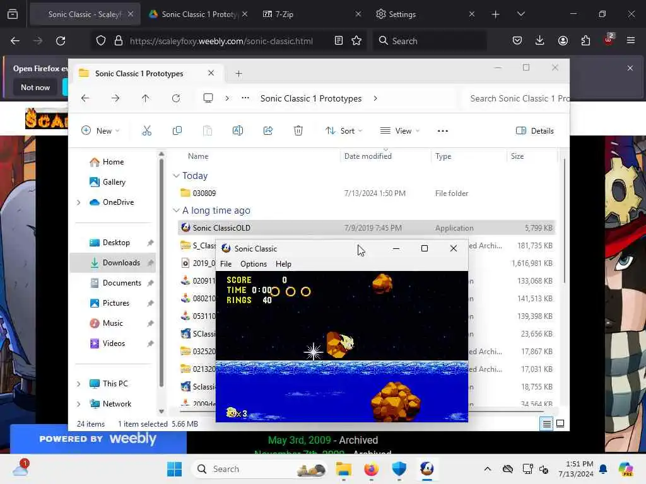Open the Help menu in Sonic Classic

[x=283, y=264]
